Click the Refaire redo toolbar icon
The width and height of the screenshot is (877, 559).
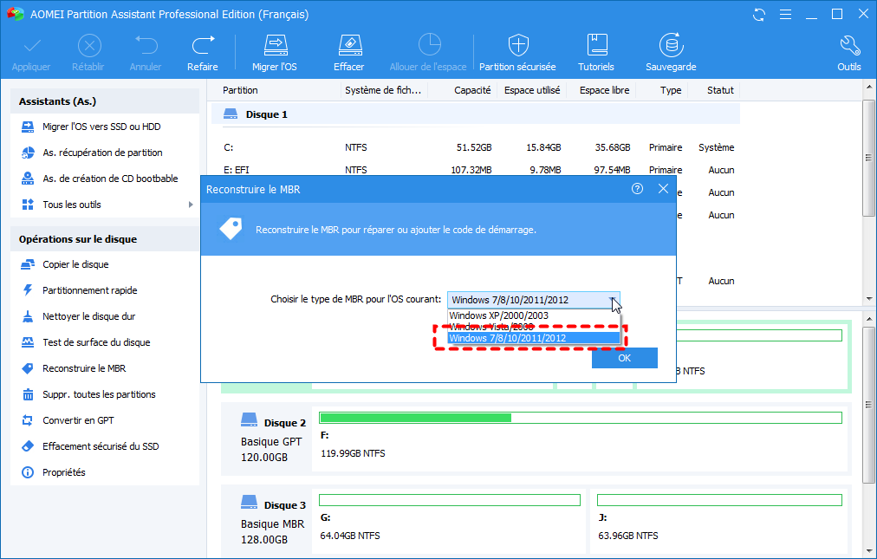(x=203, y=46)
